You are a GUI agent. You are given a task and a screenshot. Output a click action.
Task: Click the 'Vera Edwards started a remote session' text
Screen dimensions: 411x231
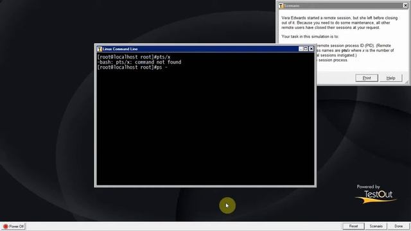316,18
